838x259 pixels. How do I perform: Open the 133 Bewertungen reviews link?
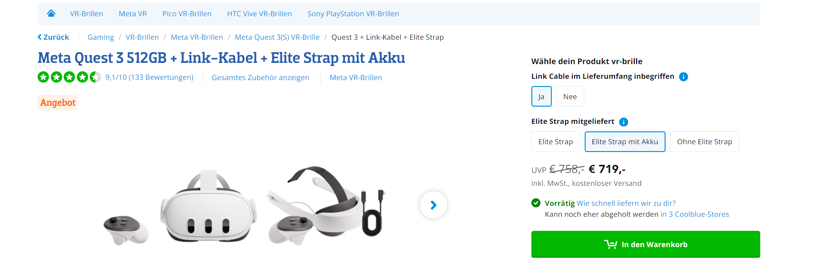click(x=149, y=77)
